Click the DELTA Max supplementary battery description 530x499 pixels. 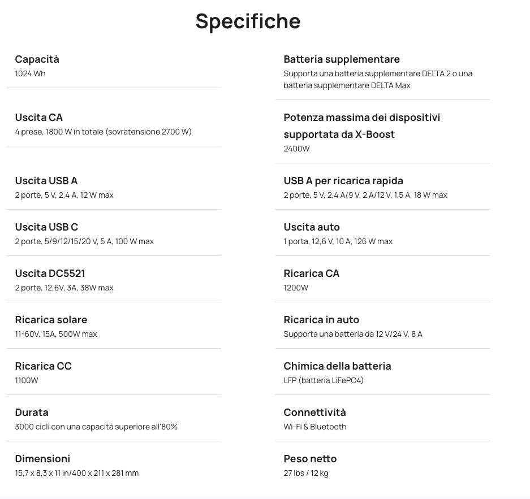pyautogui.click(x=377, y=79)
